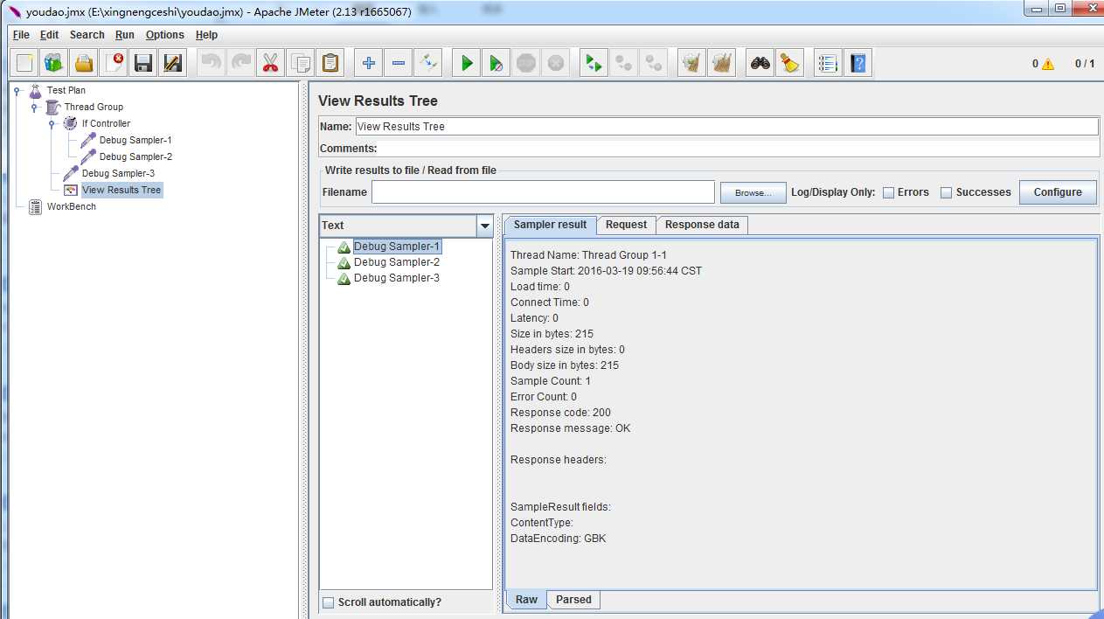The height and width of the screenshot is (619, 1104).
Task: Click the Clear All icon
Action: [x=722, y=63]
